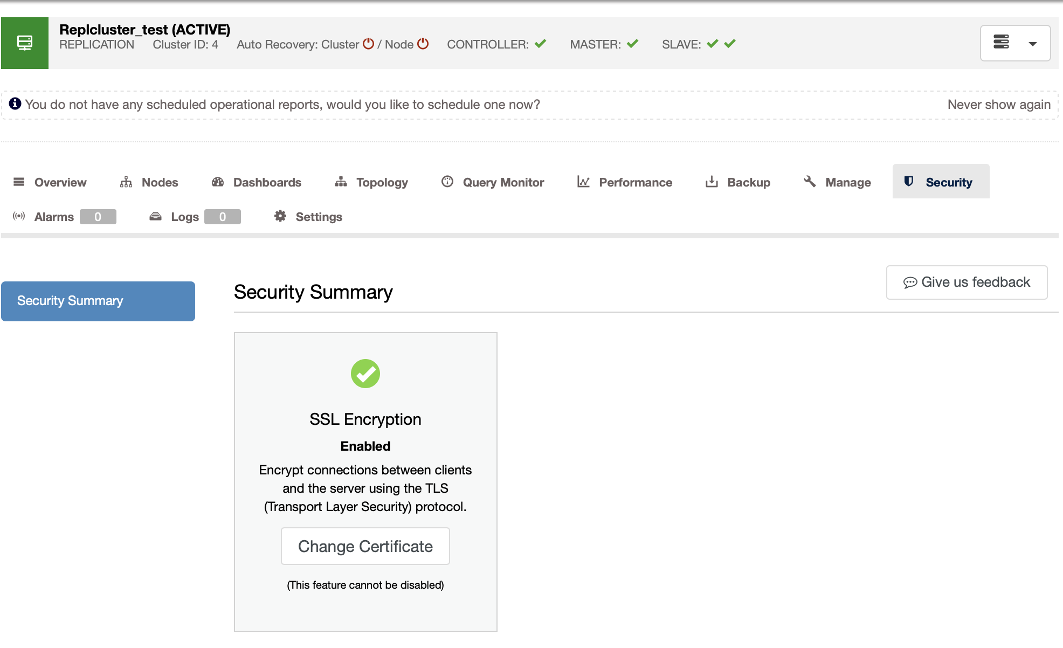Click the CONTROLLER status checkmark
The width and height of the screenshot is (1063, 648).
[x=541, y=44]
